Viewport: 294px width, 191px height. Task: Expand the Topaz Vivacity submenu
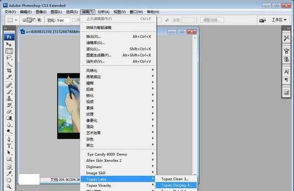coord(119,186)
